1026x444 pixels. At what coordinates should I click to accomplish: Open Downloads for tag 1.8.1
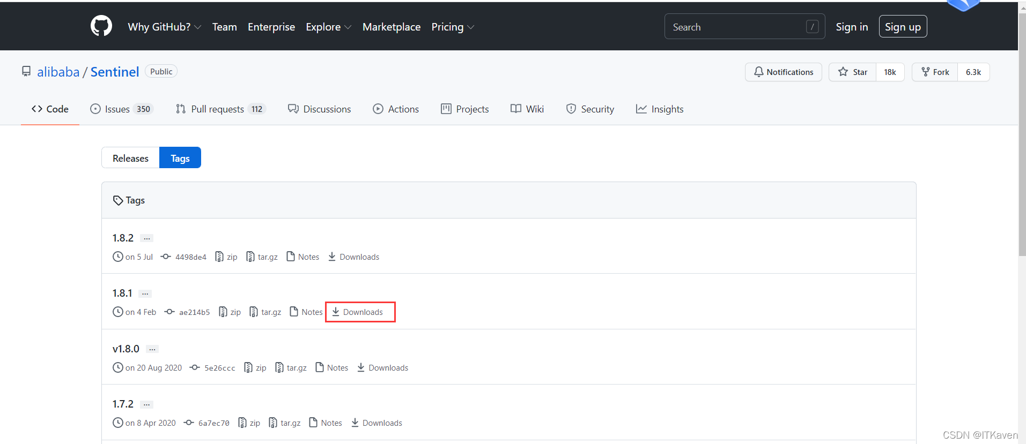click(x=357, y=312)
